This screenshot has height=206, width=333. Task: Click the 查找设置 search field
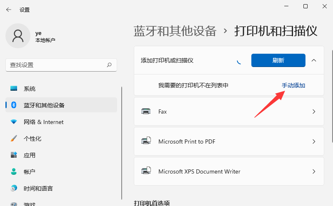(x=61, y=65)
